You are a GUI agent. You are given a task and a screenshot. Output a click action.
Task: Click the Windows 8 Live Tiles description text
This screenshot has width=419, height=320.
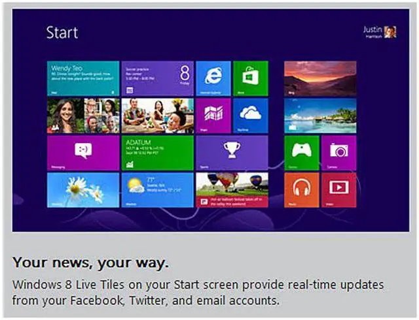[x=198, y=293]
